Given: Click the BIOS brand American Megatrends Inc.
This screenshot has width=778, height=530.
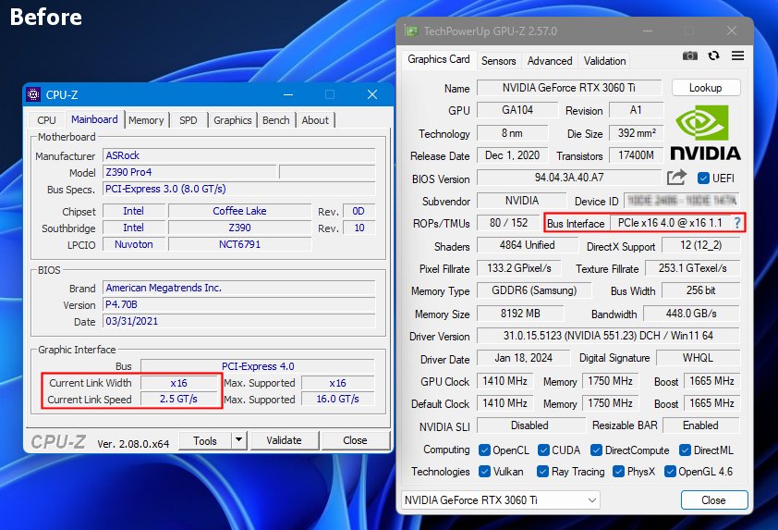Looking at the screenshot, I should (x=238, y=288).
